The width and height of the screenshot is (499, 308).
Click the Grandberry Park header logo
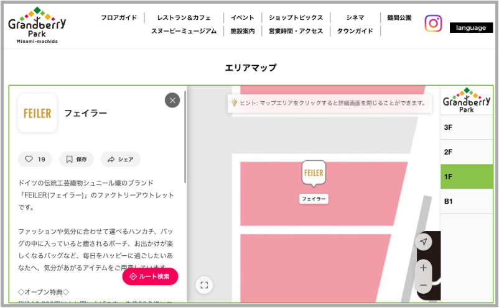[x=37, y=25]
